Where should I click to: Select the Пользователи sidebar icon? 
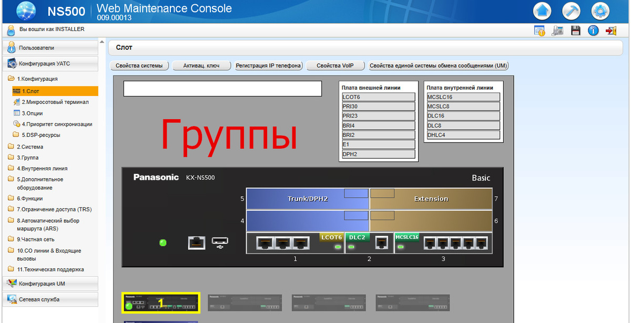11,48
